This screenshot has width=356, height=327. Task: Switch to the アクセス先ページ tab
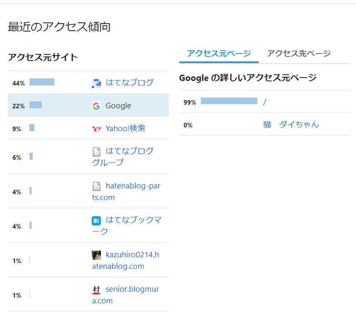(x=299, y=54)
